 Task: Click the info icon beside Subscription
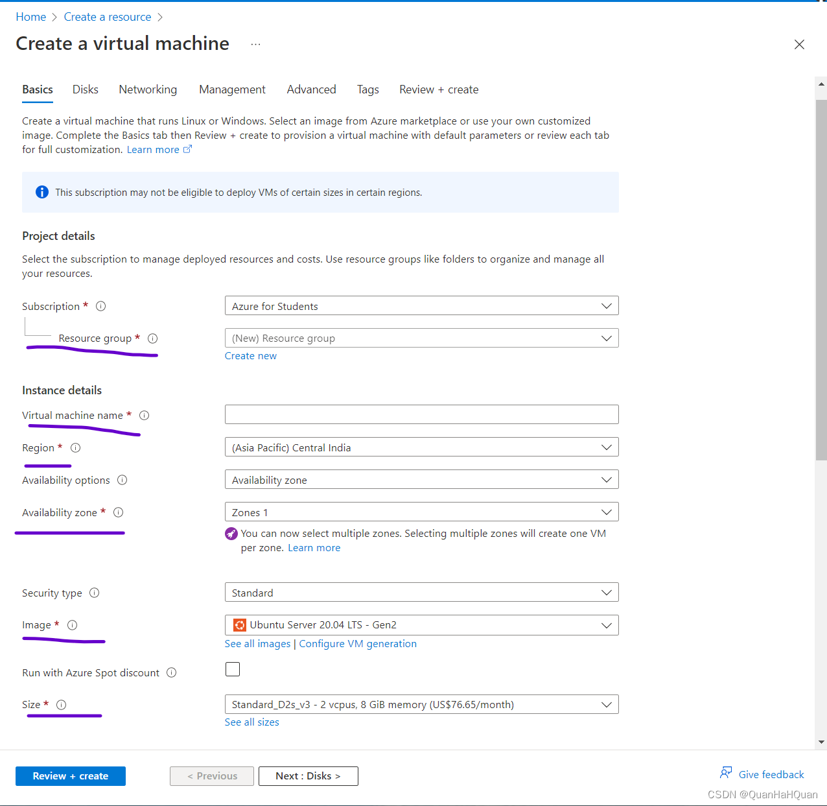point(101,306)
